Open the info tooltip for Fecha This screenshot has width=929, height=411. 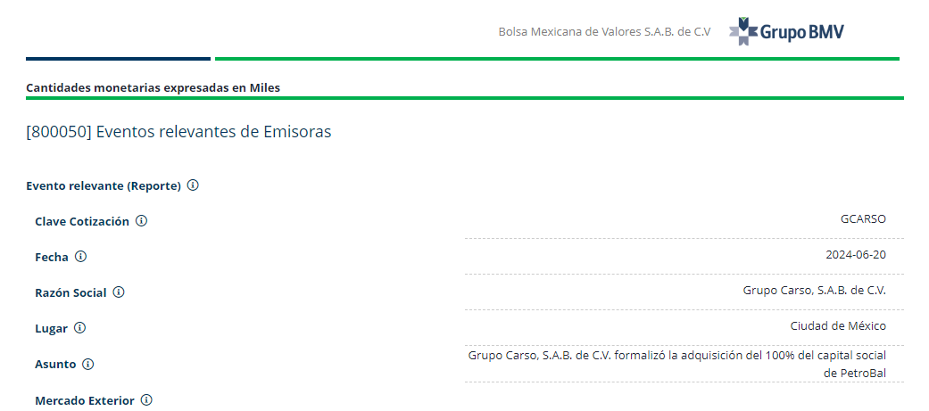80,257
